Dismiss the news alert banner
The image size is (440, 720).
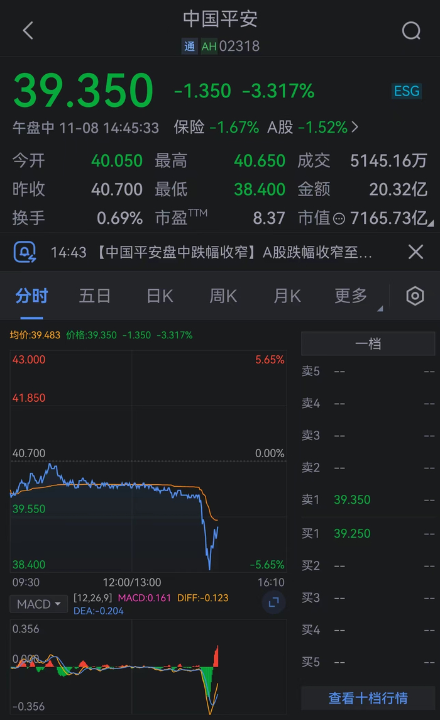415,252
